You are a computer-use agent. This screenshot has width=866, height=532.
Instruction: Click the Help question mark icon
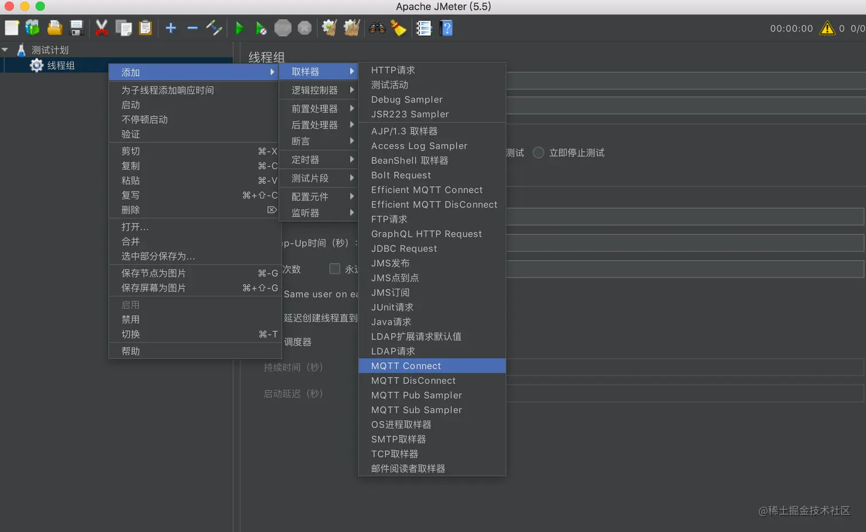[x=446, y=28]
